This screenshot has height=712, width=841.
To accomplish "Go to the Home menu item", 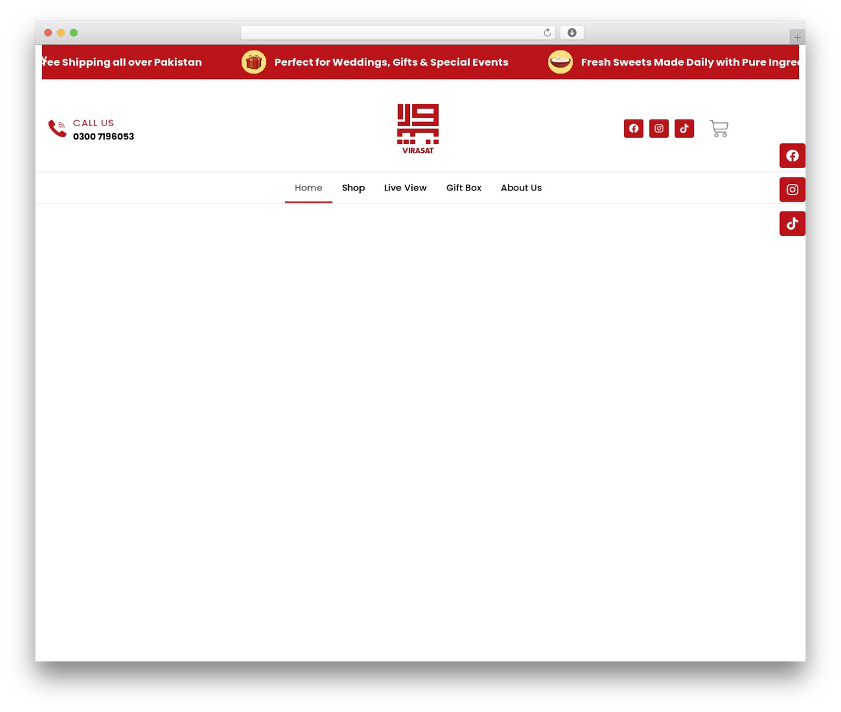I will pos(308,188).
